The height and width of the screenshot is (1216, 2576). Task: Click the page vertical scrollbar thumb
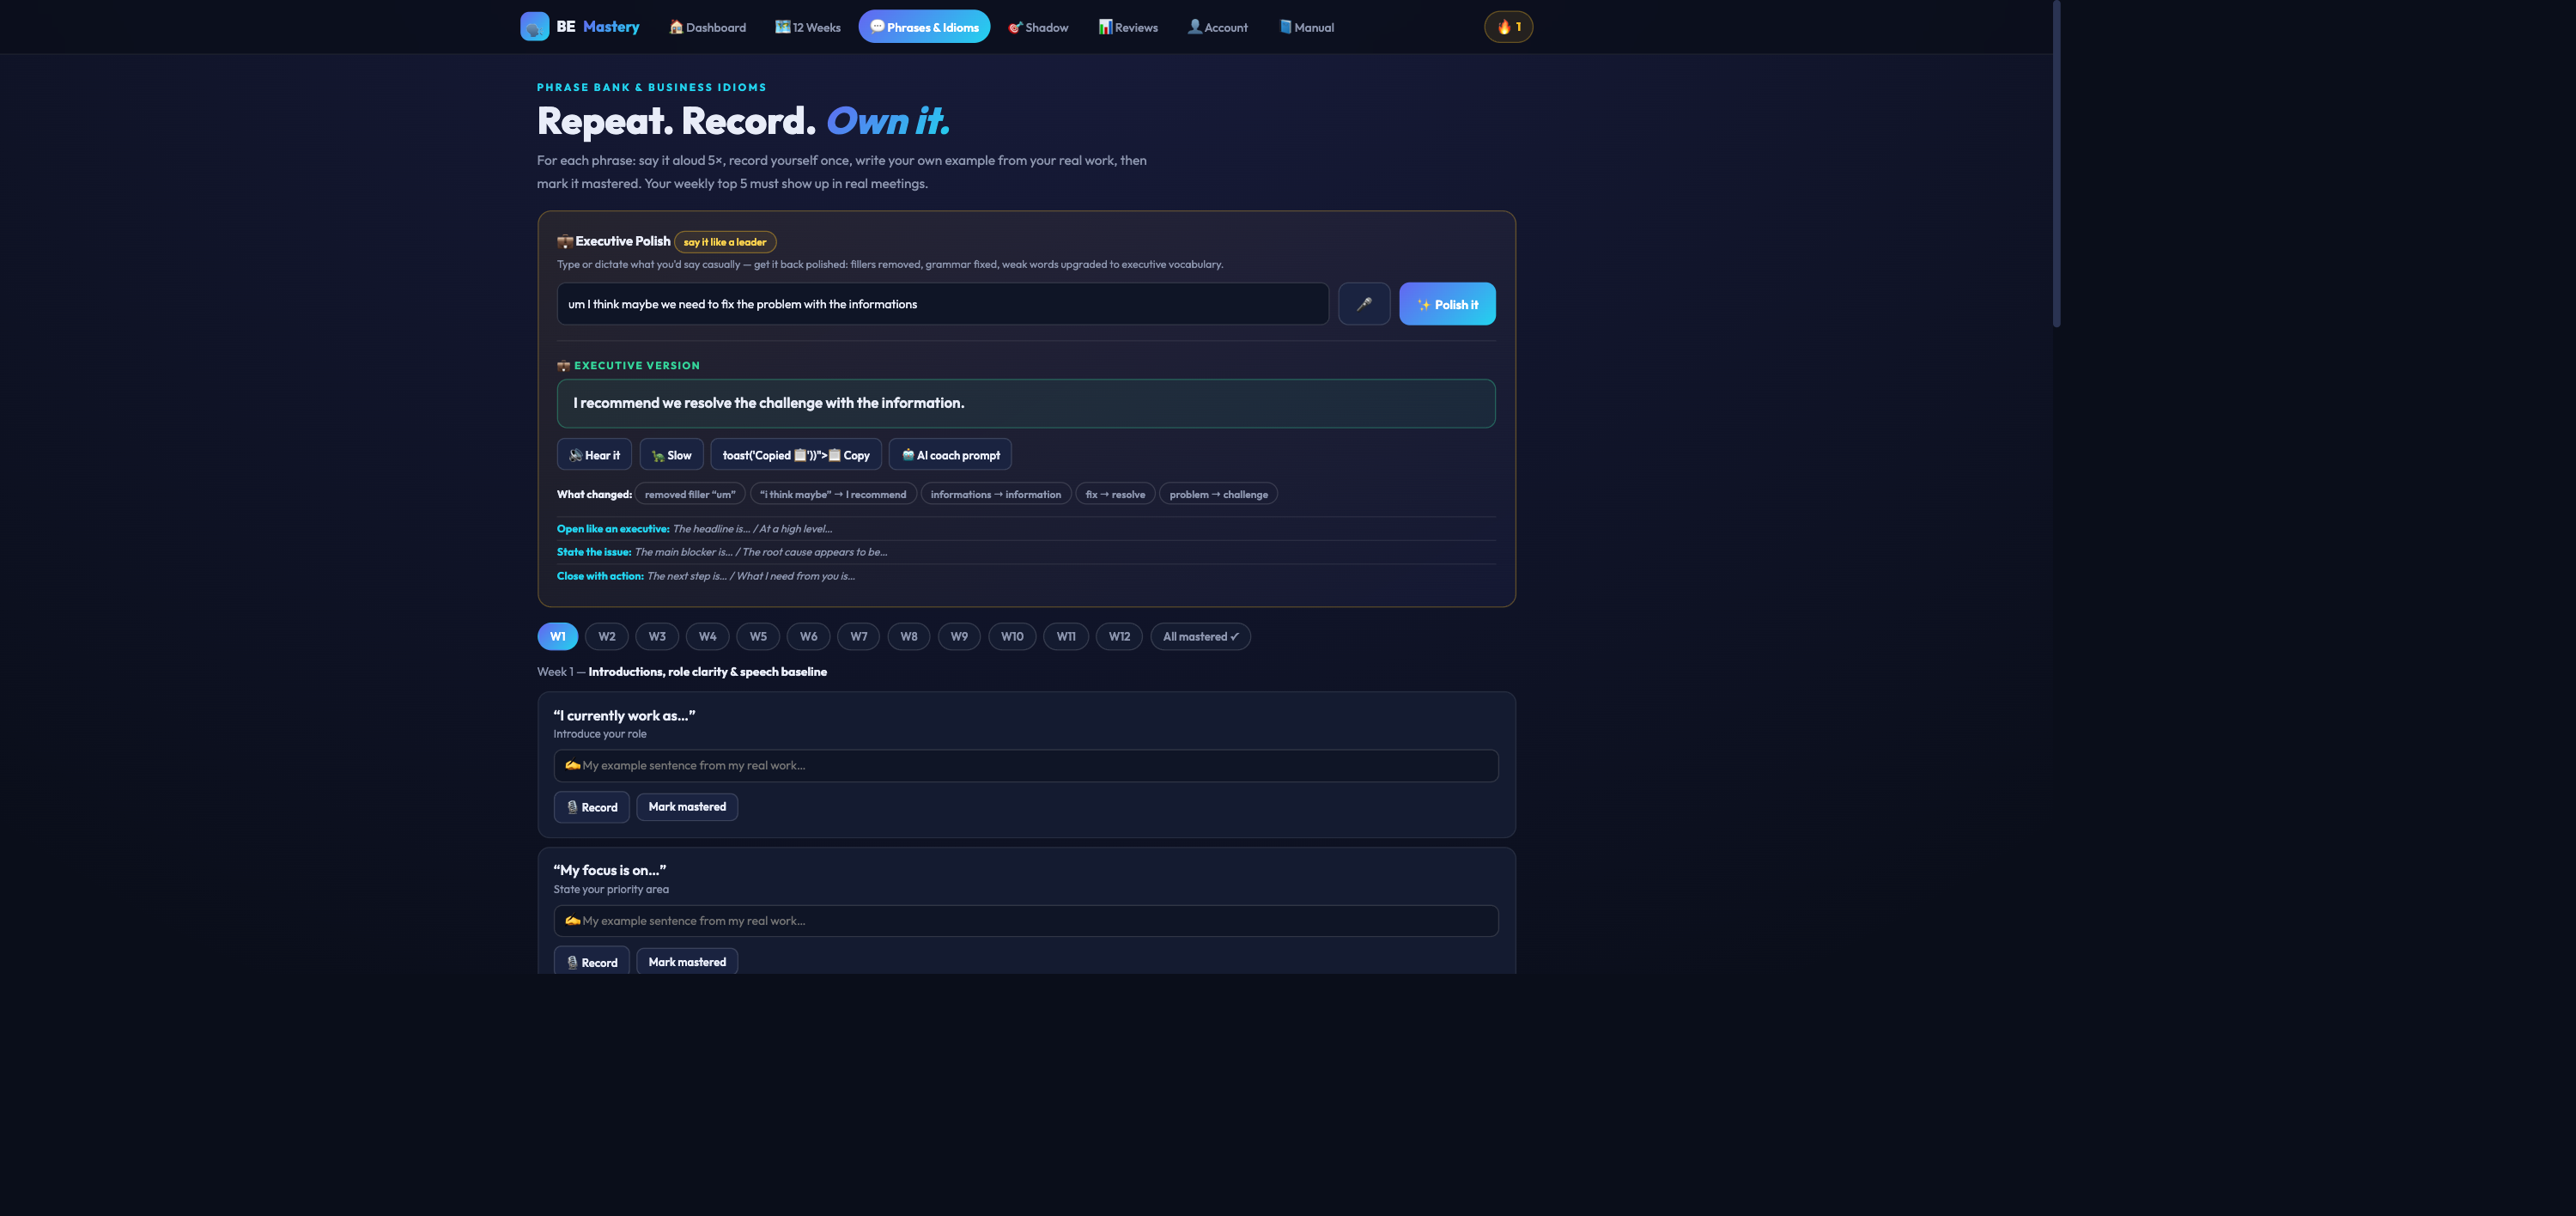pyautogui.click(x=2057, y=163)
